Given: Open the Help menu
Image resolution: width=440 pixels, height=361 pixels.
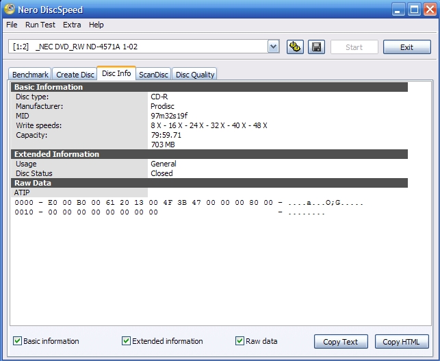Looking at the screenshot, I should (96, 25).
